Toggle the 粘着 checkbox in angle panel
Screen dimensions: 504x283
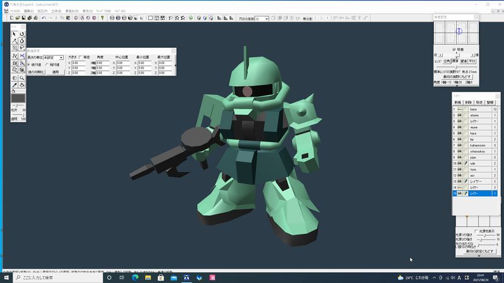(454, 50)
